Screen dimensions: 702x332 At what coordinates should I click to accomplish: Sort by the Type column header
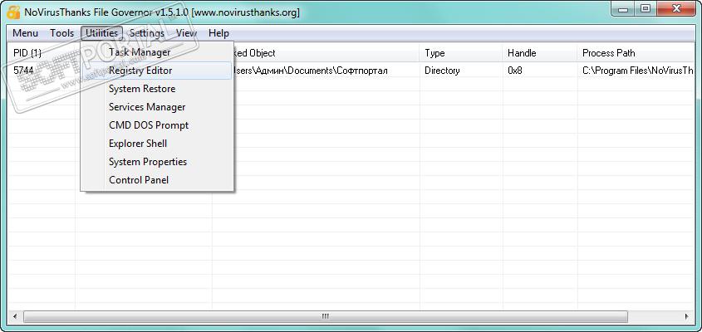[x=461, y=53]
